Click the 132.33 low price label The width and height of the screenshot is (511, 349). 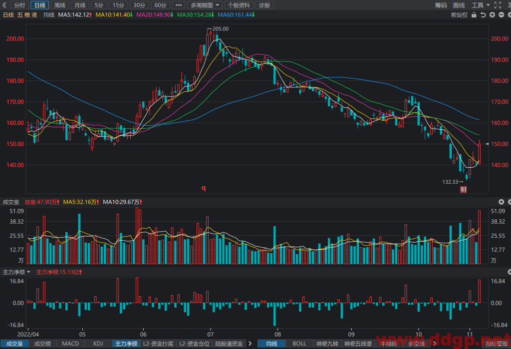coord(450,182)
